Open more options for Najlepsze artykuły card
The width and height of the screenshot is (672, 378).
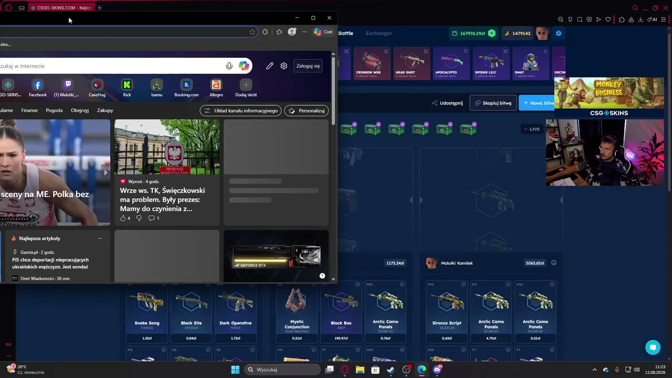pos(100,238)
